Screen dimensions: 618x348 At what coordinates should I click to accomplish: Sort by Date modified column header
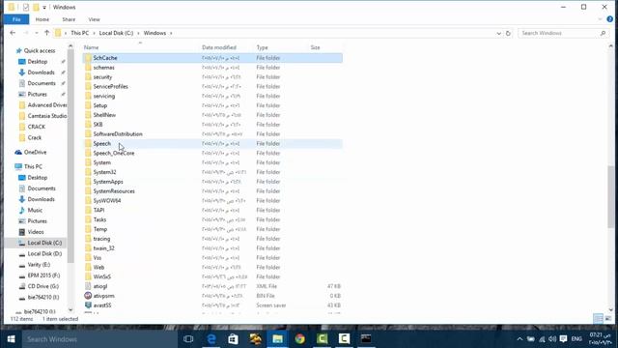(219, 47)
